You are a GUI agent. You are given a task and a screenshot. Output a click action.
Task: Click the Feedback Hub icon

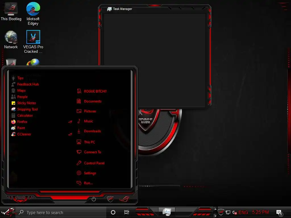[13, 84]
